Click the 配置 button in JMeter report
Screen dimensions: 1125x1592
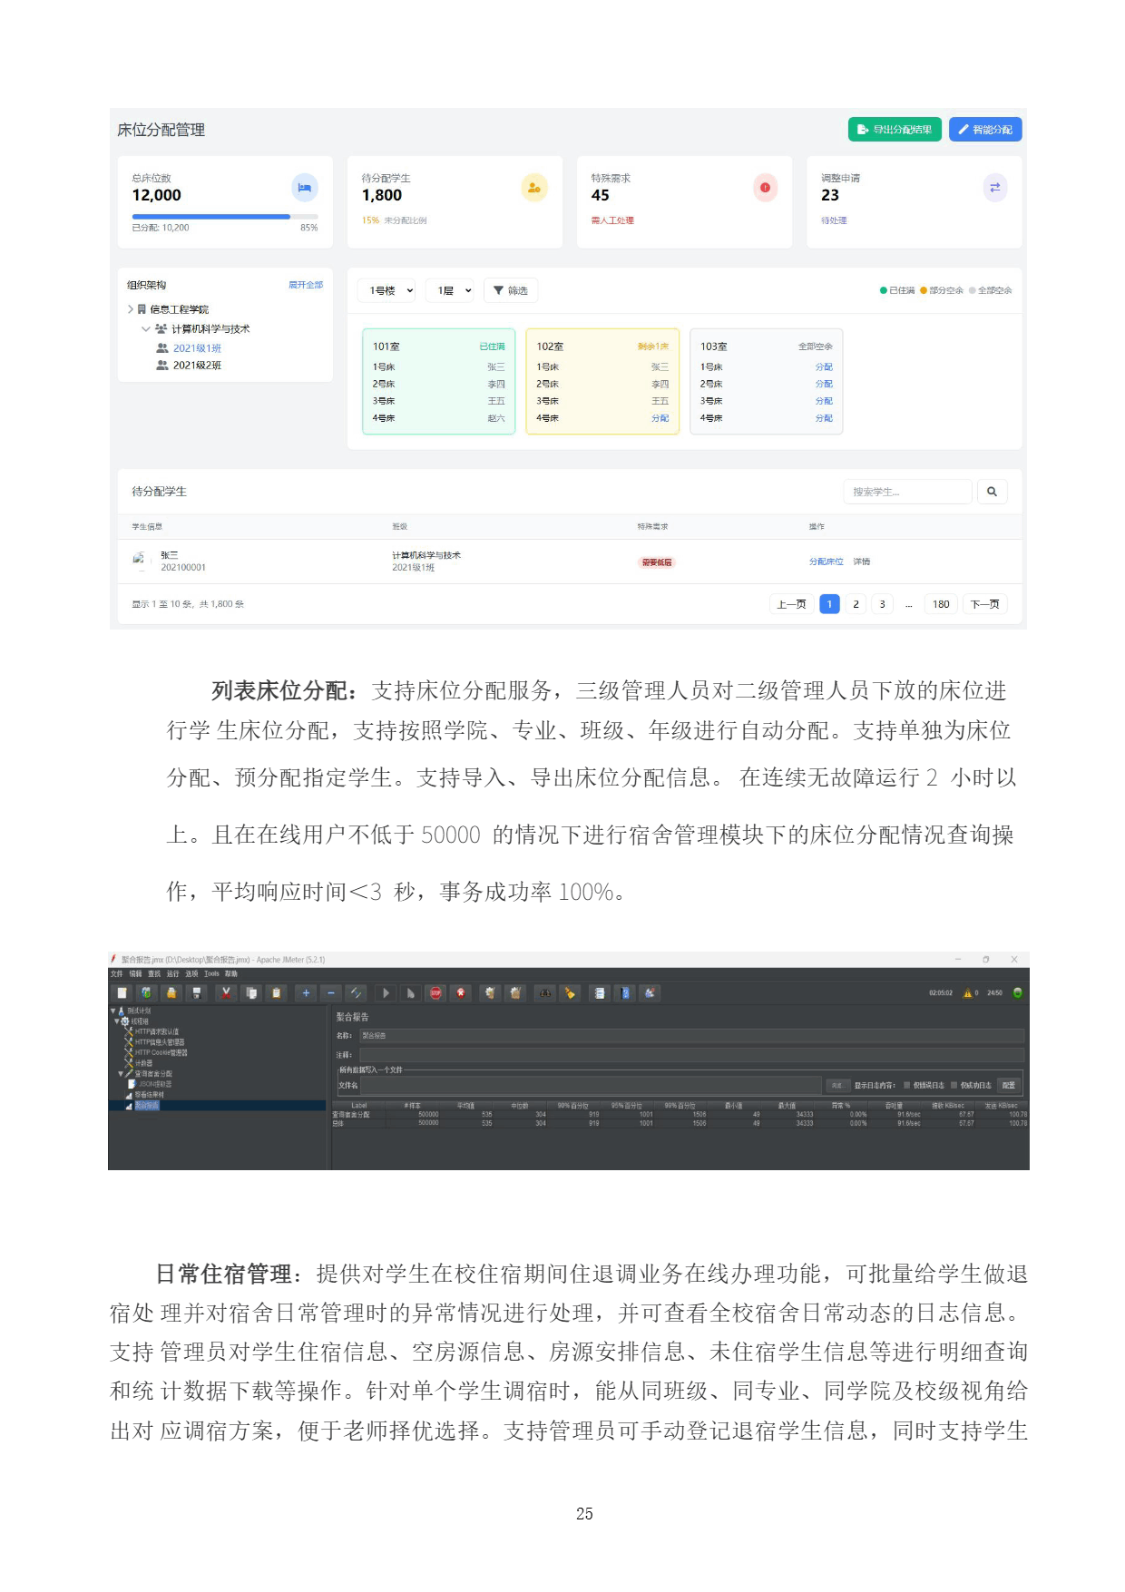click(x=1009, y=1085)
